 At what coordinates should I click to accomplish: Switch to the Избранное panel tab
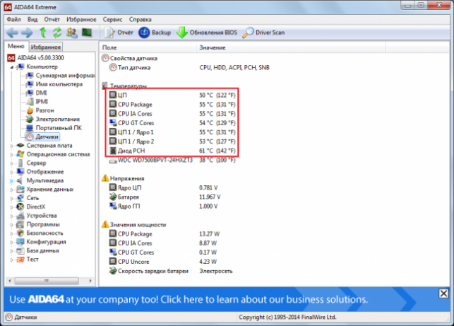coord(46,47)
